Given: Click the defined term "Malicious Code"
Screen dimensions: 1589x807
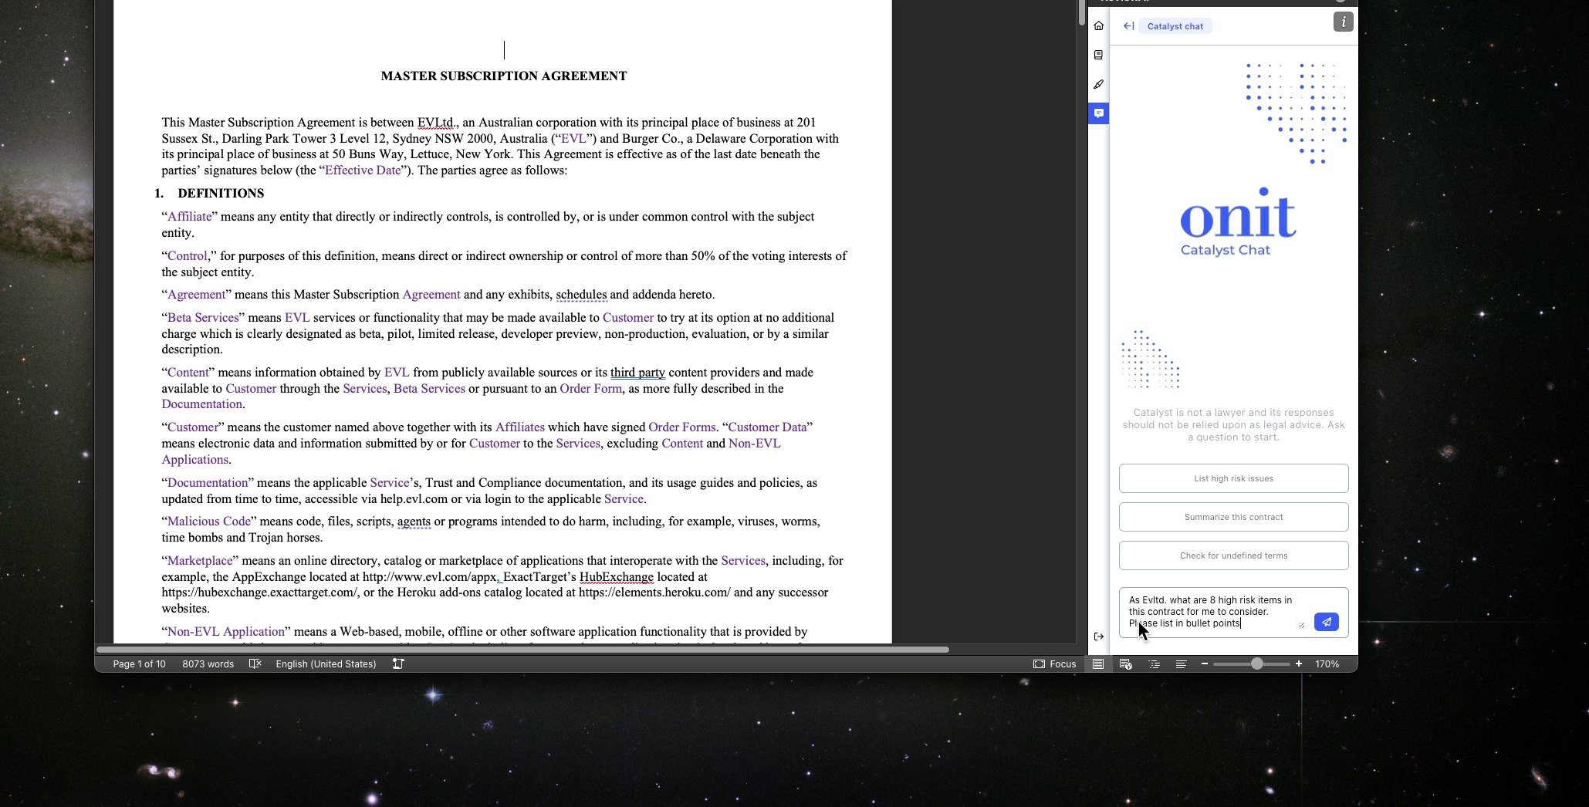Looking at the screenshot, I should pos(209,522).
